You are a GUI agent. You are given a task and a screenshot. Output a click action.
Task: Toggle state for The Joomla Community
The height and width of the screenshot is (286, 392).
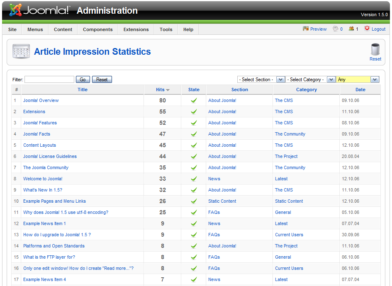click(194, 167)
